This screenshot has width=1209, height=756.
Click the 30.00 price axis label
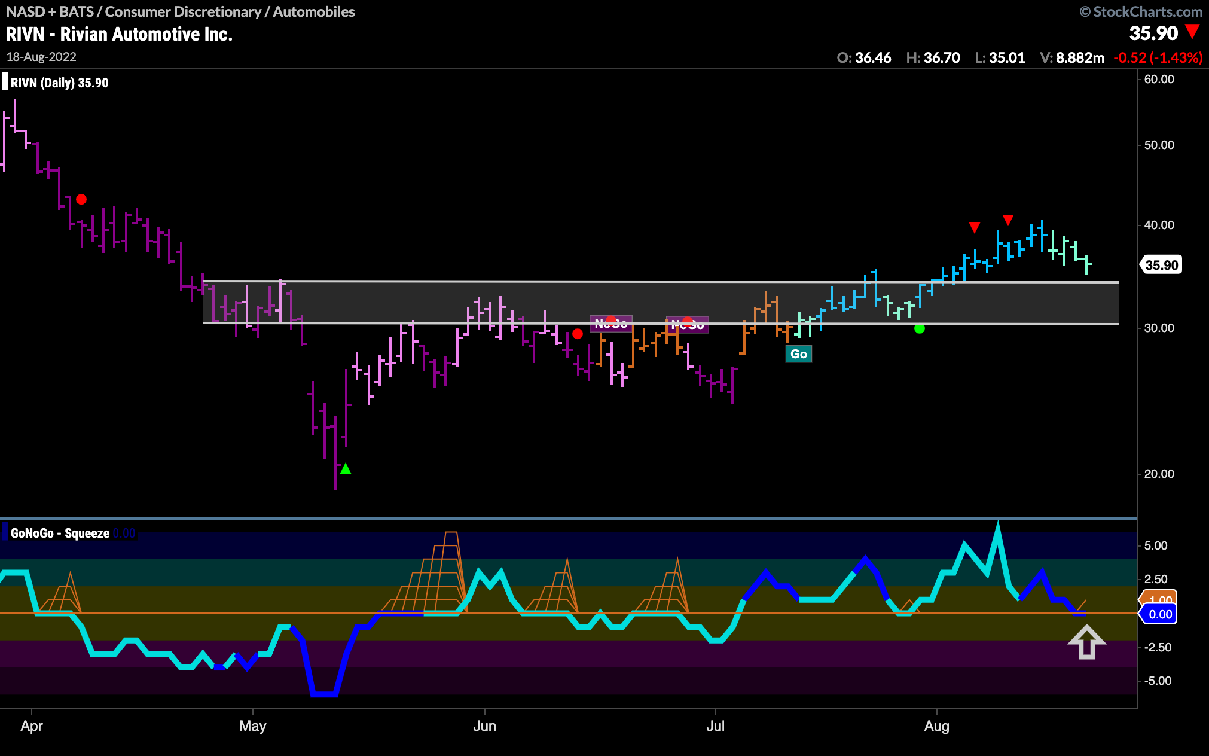tap(1159, 328)
